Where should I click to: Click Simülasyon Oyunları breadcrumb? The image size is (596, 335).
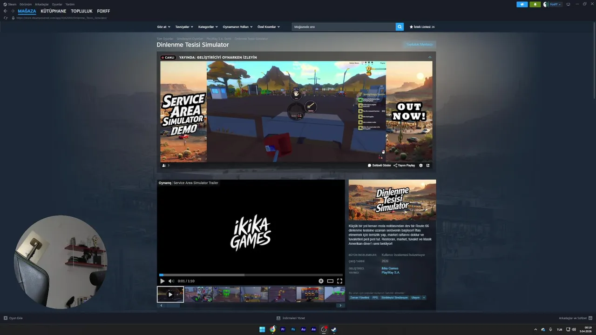click(190, 39)
